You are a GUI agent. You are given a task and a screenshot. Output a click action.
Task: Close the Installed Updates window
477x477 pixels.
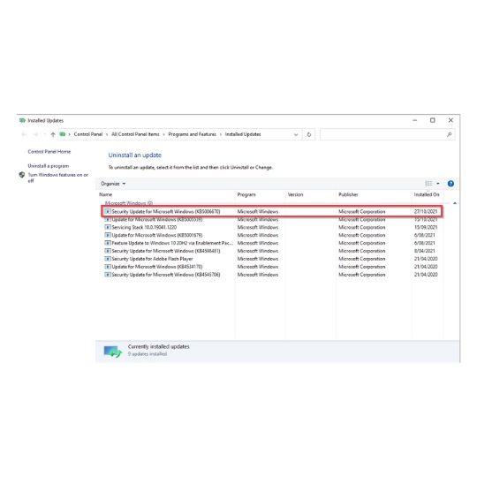pyautogui.click(x=450, y=120)
